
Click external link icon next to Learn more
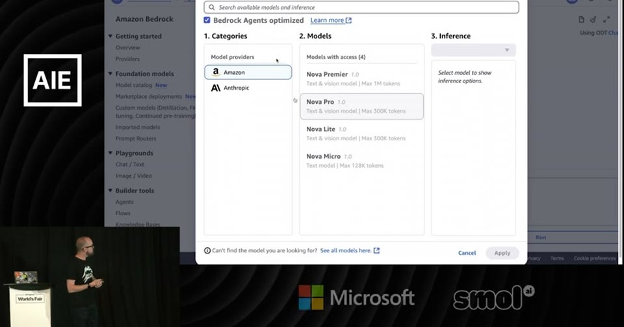pos(348,20)
